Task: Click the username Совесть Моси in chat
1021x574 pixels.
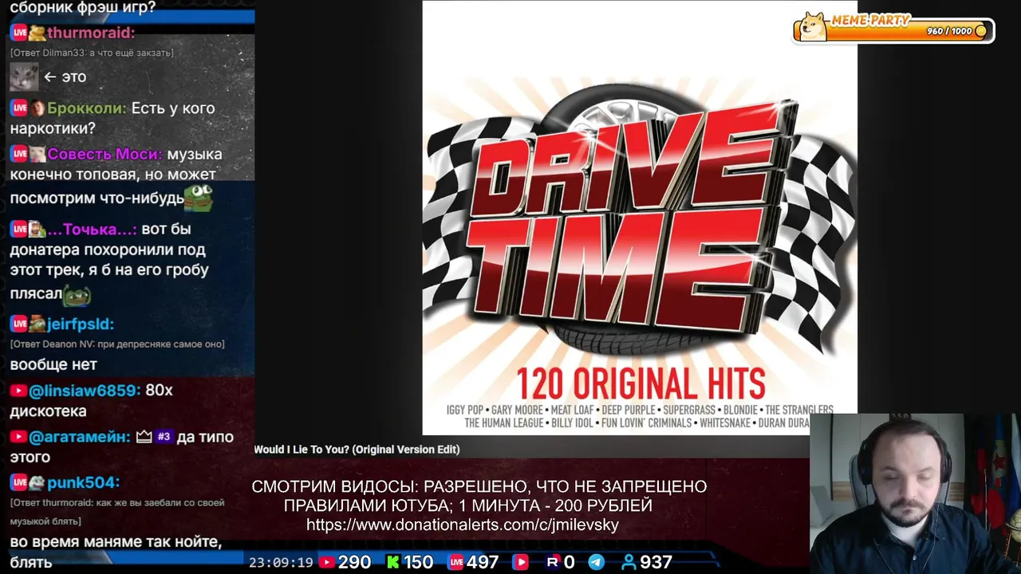Action: click(x=104, y=154)
